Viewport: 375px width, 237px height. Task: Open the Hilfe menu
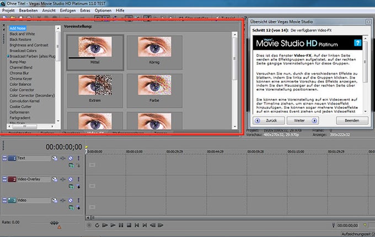[x=120, y=10]
